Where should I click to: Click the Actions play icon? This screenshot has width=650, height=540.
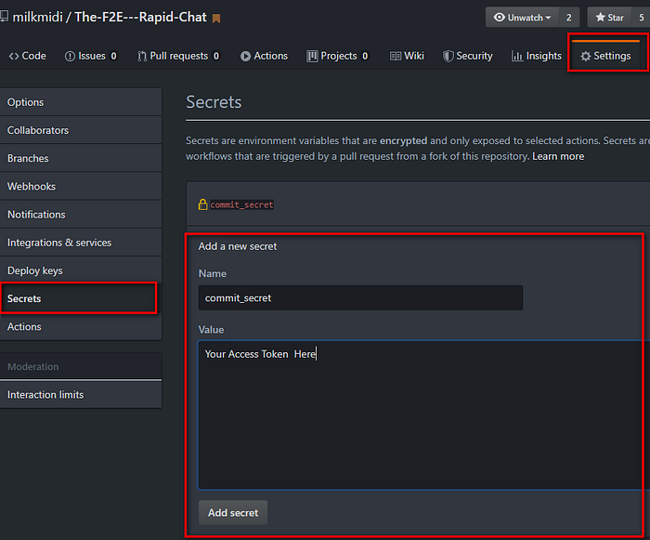pos(245,56)
